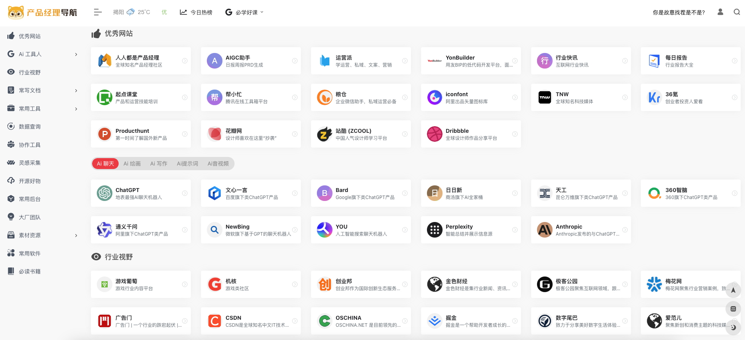Screen dimensions: 745x340
Task: Switch to the Ai音视频 tab
Action: pyautogui.click(x=218, y=164)
